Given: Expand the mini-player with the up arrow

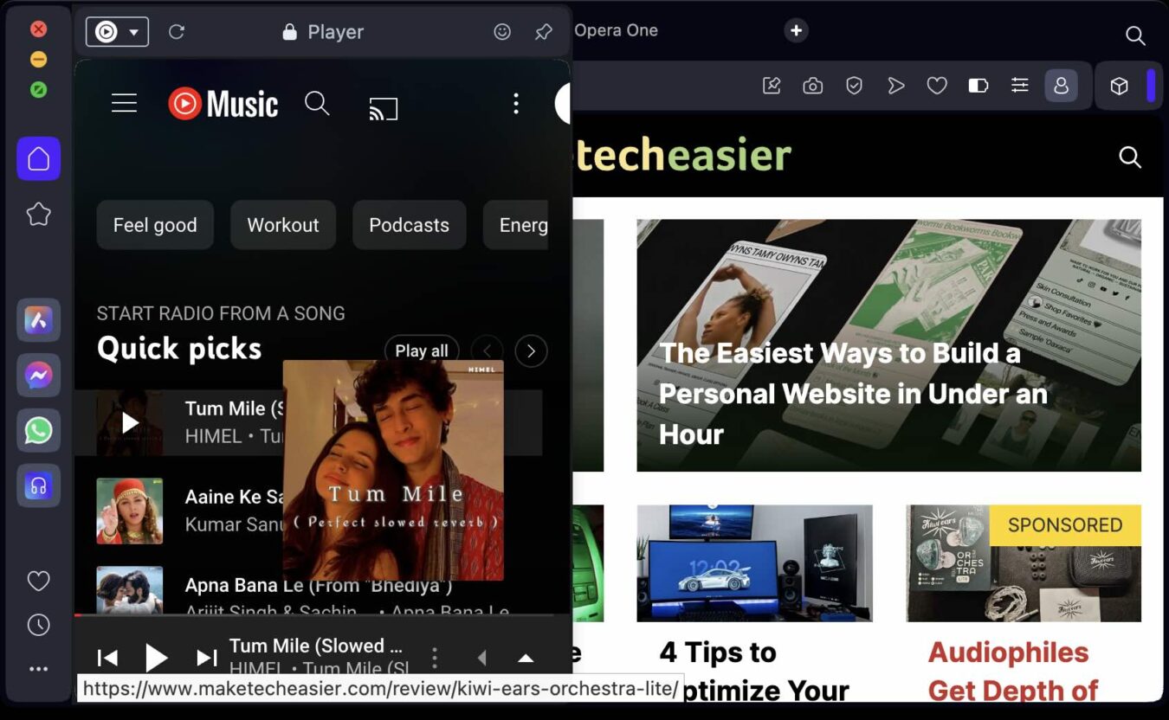Looking at the screenshot, I should tap(526, 658).
